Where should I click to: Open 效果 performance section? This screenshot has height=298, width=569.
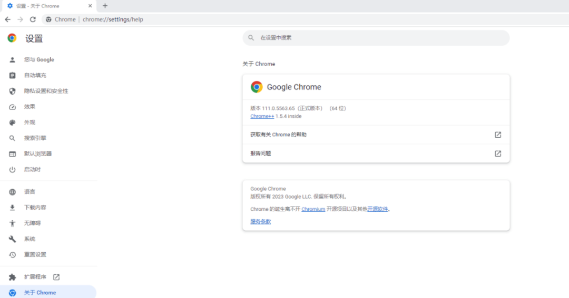coord(48,107)
